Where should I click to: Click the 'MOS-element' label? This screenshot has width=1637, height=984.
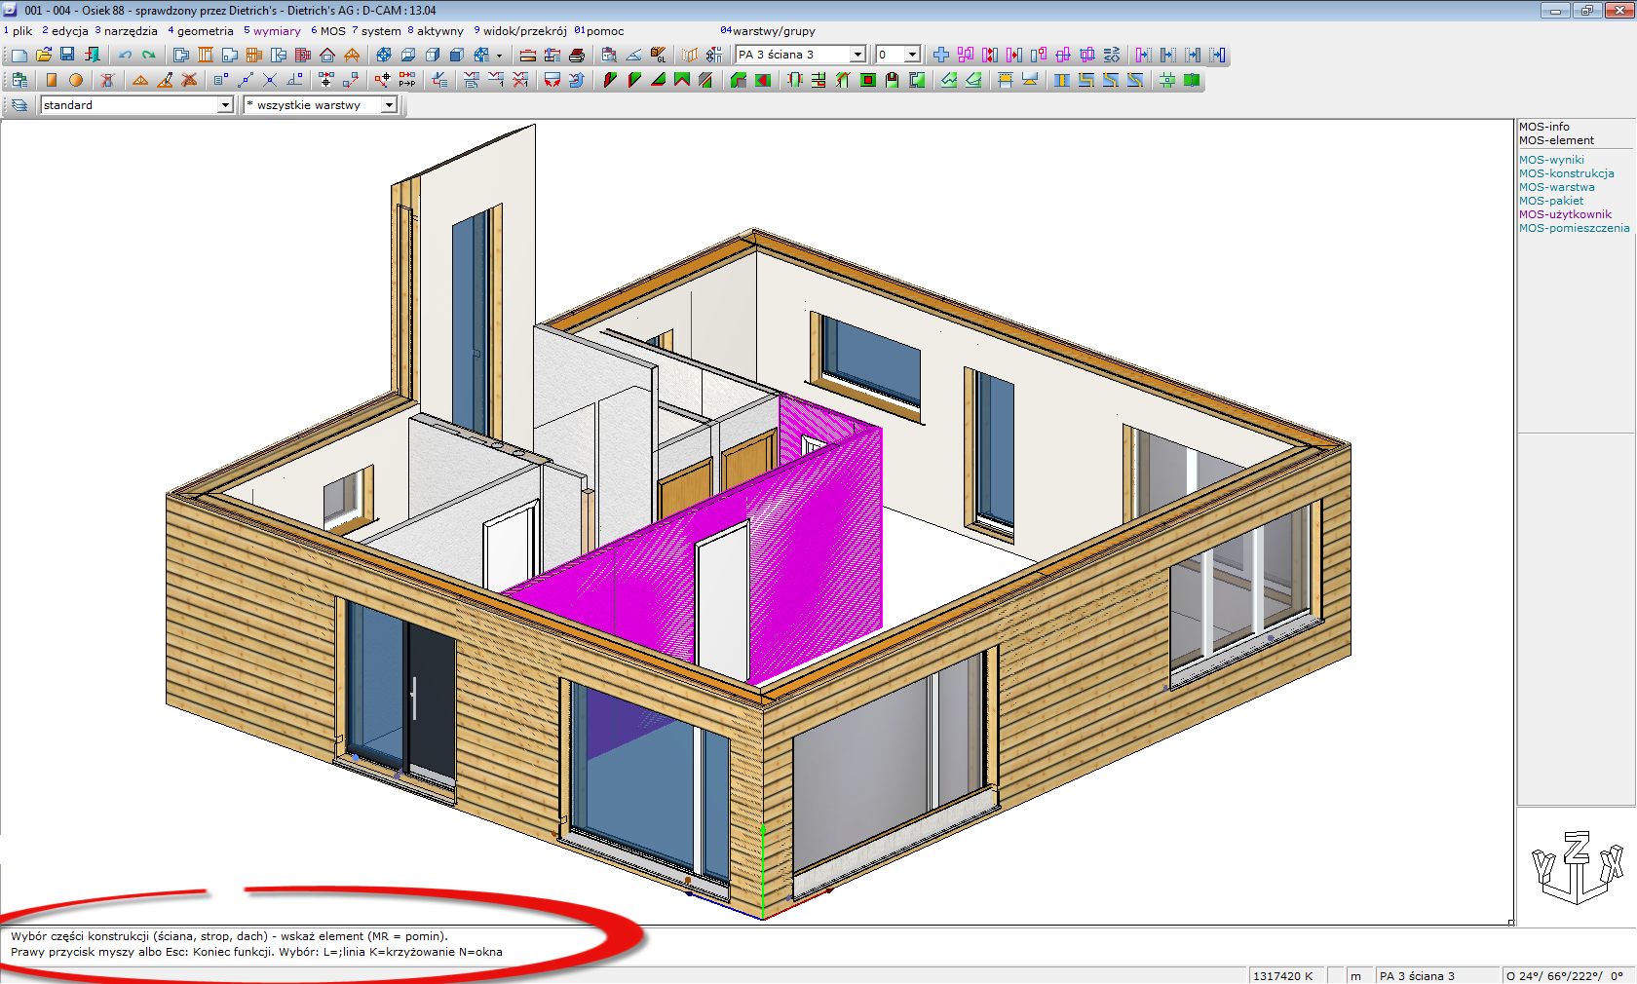pyautogui.click(x=1556, y=140)
